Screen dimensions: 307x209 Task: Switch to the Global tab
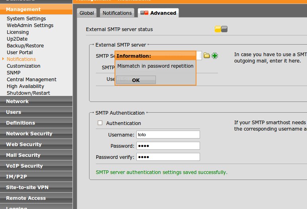pos(87,13)
